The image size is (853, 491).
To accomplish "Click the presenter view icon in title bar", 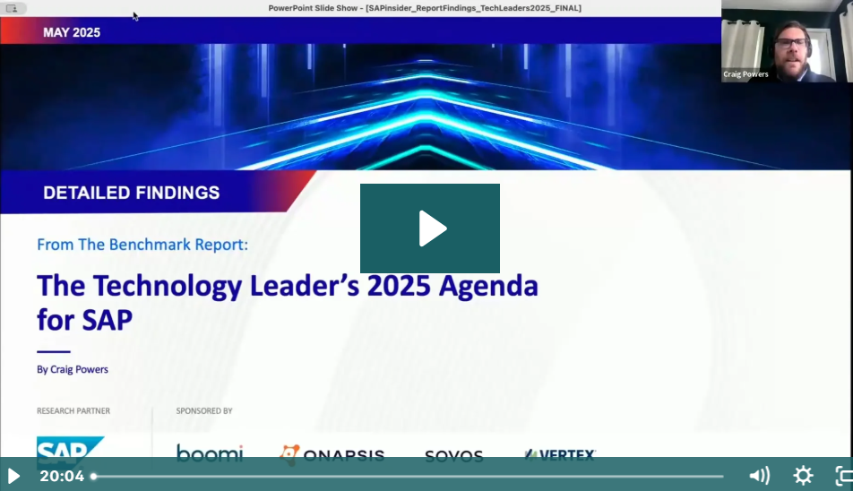I will click(x=12, y=8).
